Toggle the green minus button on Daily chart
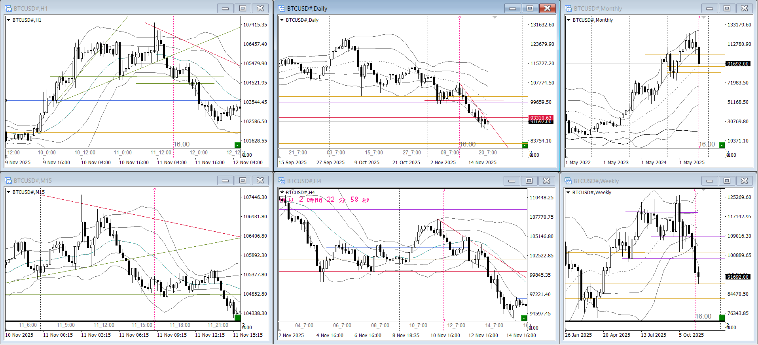Screen dimensions: 758x345 (525, 145)
